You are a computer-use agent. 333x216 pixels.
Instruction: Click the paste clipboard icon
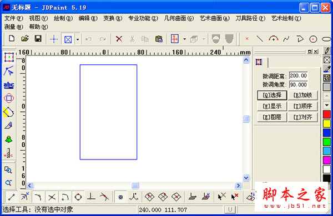coord(159,39)
